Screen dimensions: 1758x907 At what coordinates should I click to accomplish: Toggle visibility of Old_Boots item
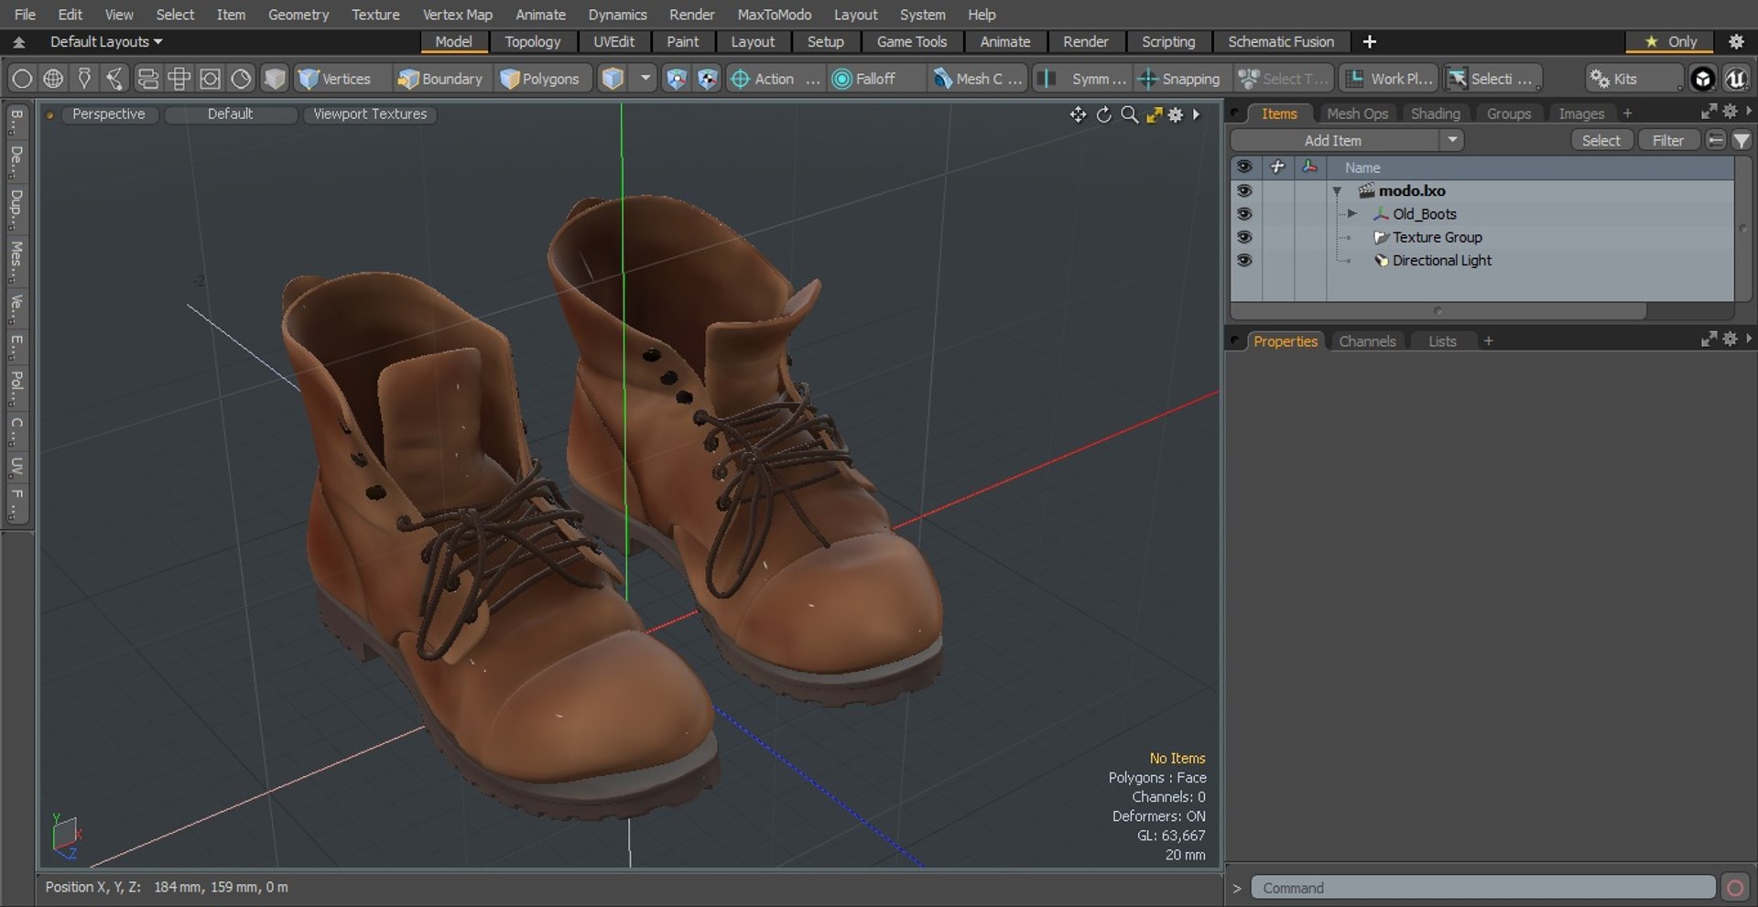click(x=1243, y=214)
